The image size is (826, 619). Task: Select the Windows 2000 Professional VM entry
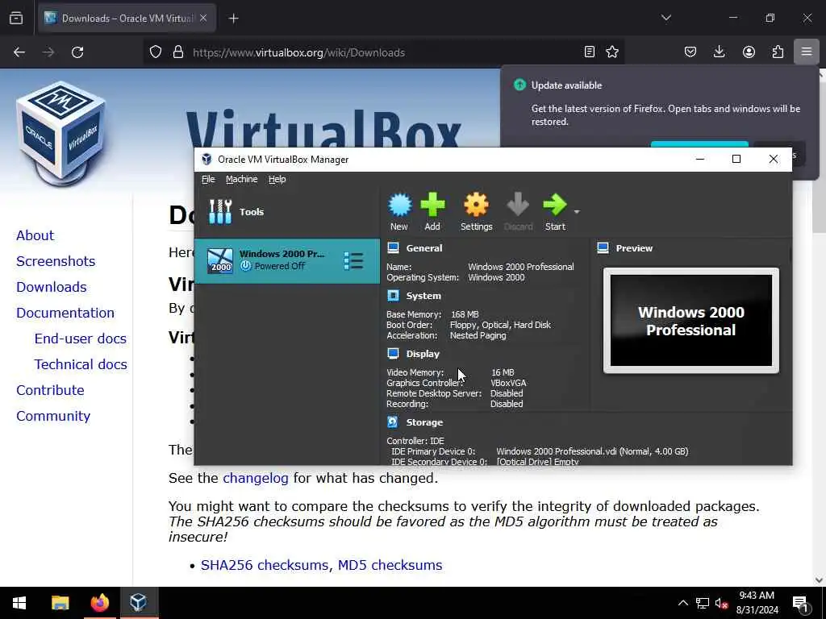click(287, 261)
